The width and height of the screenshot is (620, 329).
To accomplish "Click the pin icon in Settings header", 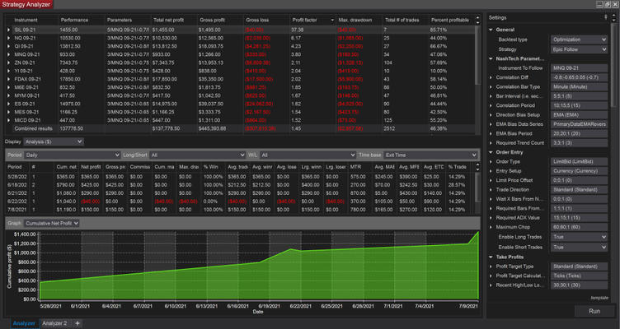I will [x=605, y=17].
